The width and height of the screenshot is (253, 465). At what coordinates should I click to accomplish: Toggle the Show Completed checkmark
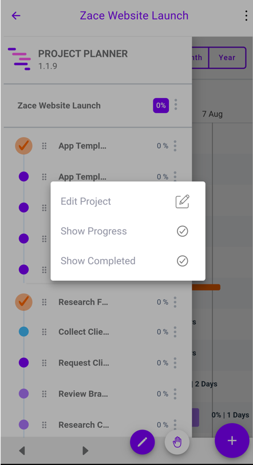(x=182, y=261)
